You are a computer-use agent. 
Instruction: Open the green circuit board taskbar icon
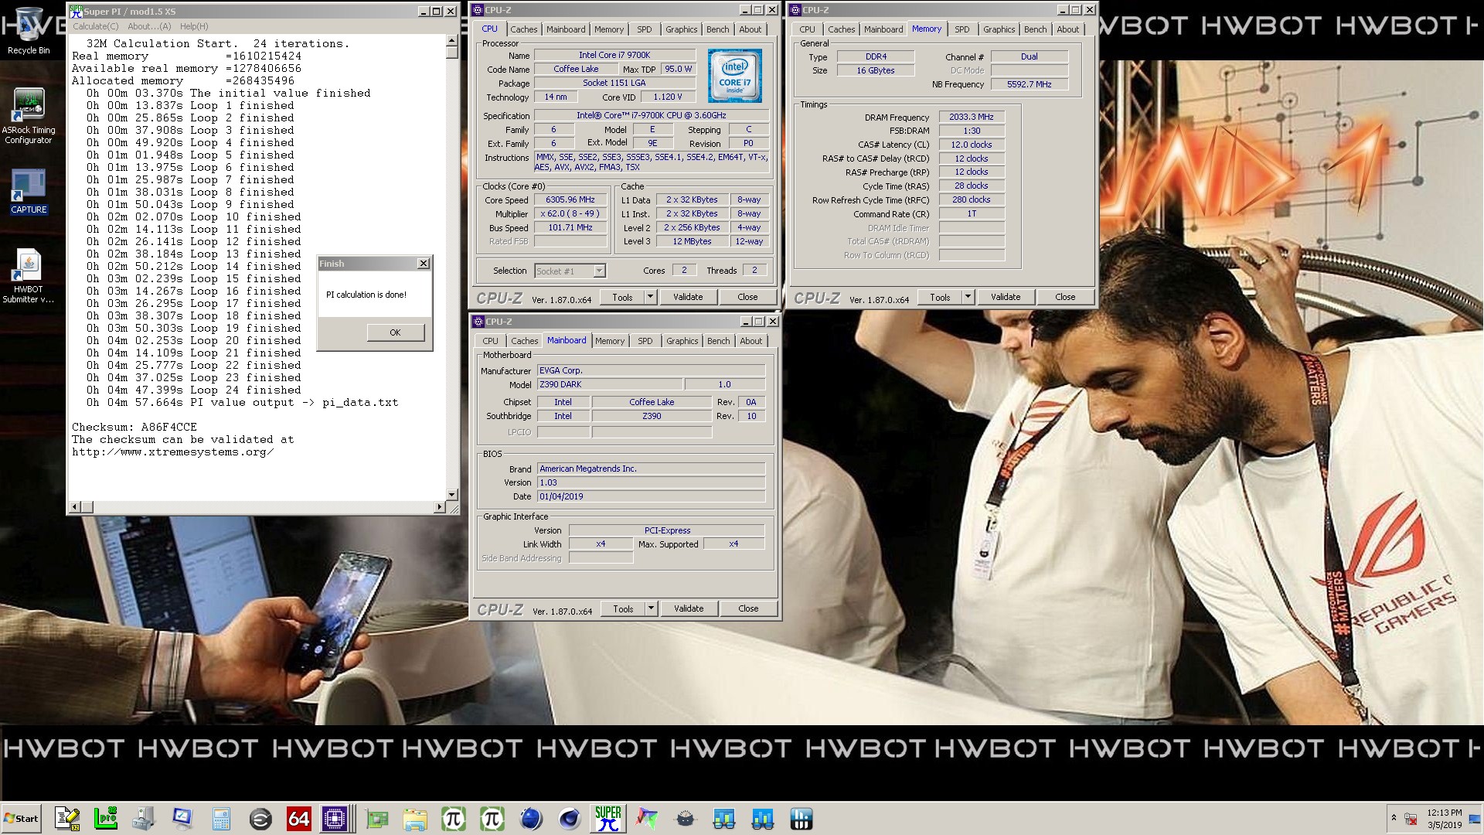(377, 819)
